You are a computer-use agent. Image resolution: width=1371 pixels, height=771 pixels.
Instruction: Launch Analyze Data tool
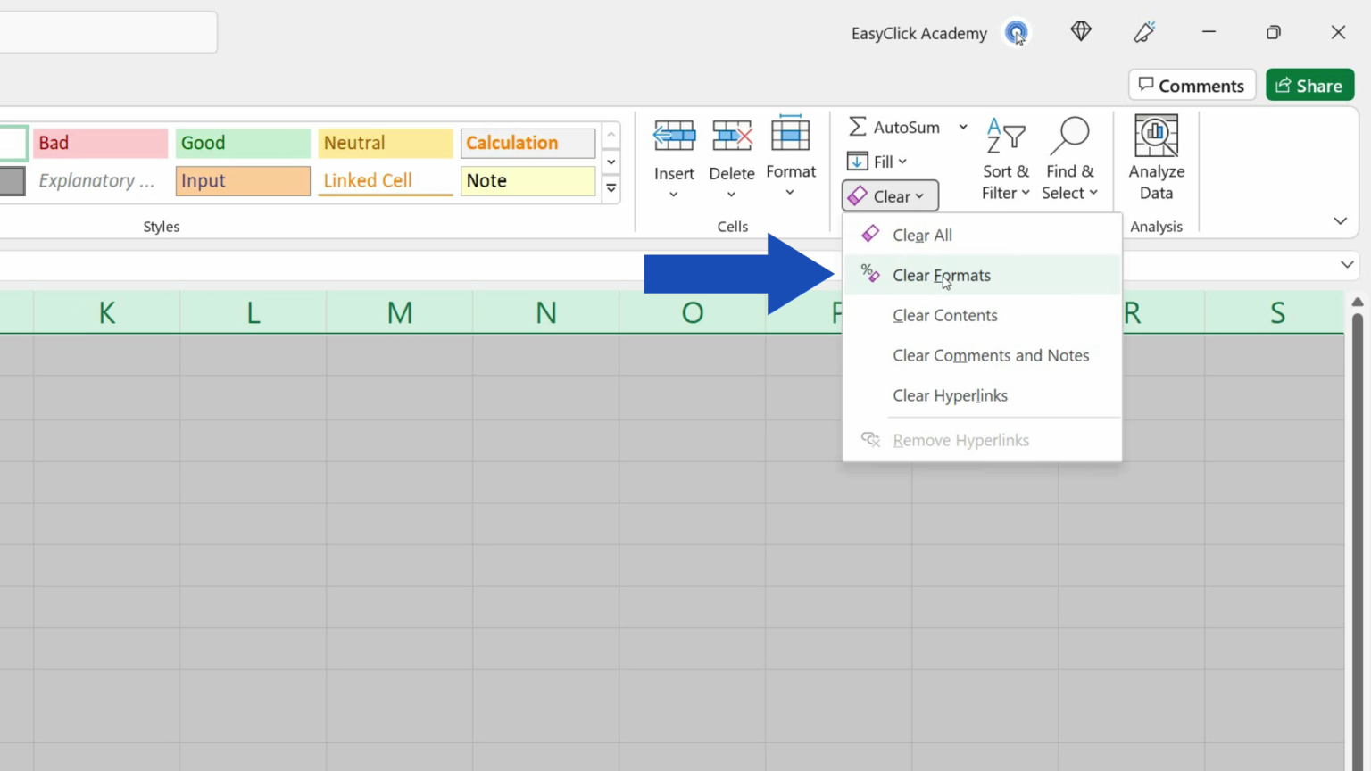tap(1156, 158)
